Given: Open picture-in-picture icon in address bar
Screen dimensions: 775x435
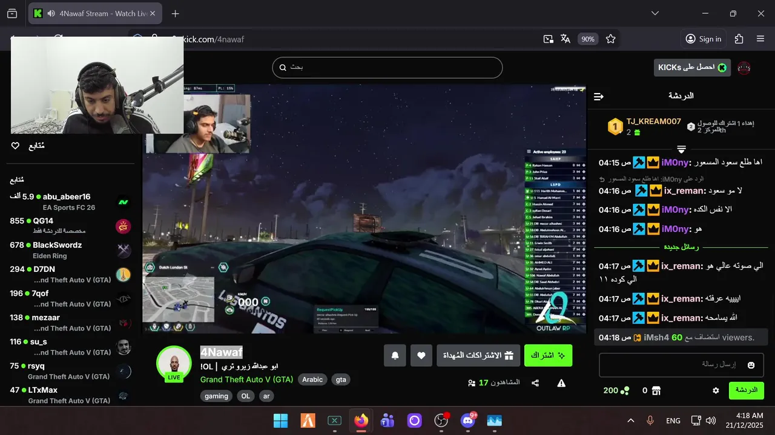Looking at the screenshot, I should 548,39.
